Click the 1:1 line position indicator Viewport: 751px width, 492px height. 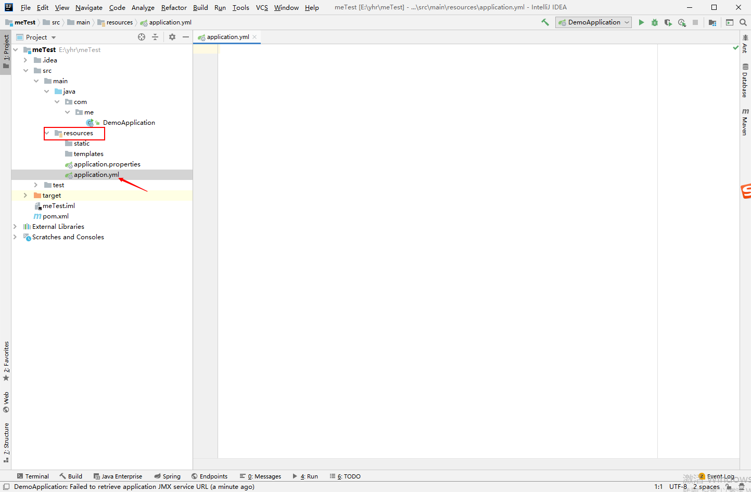658,487
